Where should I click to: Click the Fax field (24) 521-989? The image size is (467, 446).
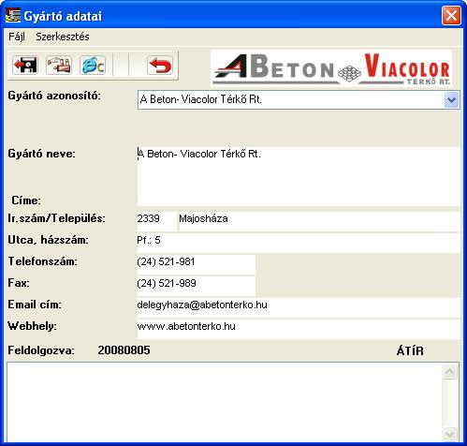[x=197, y=286]
